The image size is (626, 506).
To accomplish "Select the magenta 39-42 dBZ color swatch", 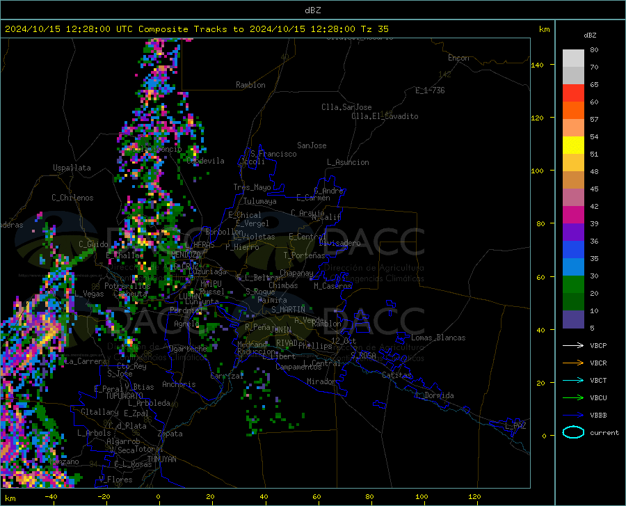I will [x=573, y=215].
